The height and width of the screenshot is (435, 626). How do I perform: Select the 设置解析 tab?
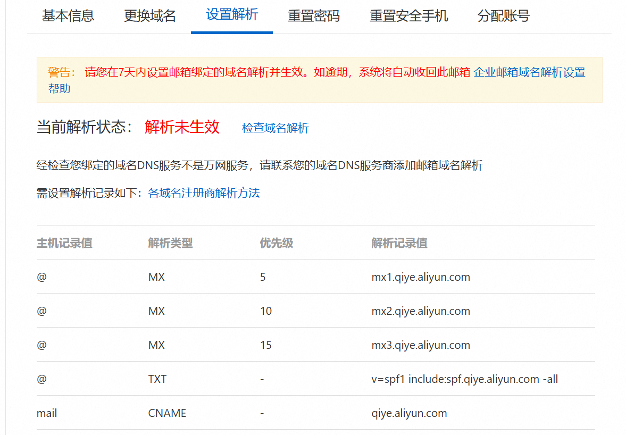[232, 15]
